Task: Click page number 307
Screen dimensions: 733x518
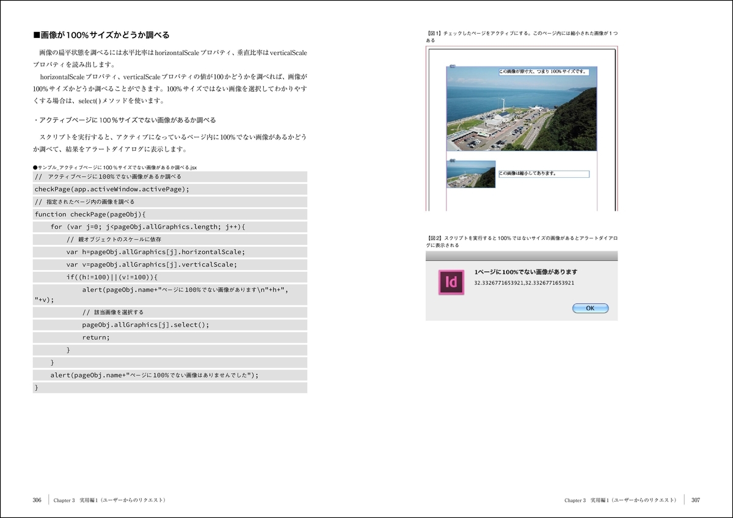Action: (x=695, y=500)
